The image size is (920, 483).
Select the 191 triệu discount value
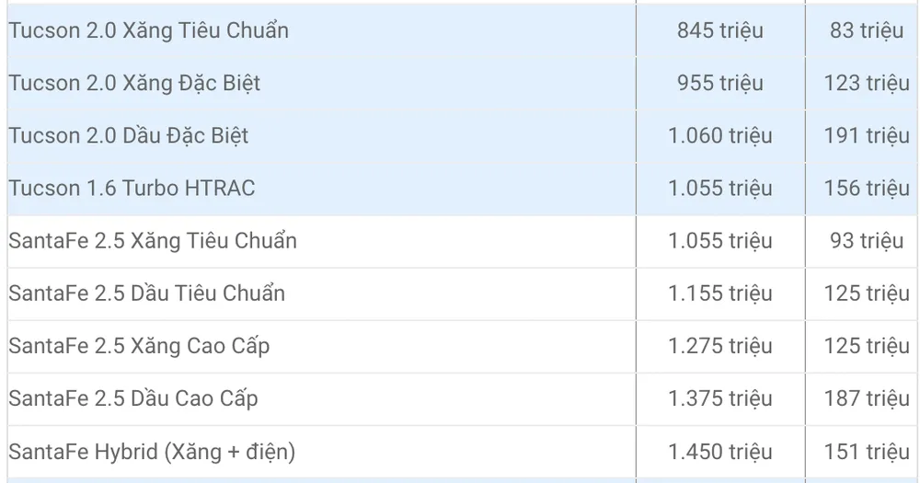pyautogui.click(x=867, y=136)
